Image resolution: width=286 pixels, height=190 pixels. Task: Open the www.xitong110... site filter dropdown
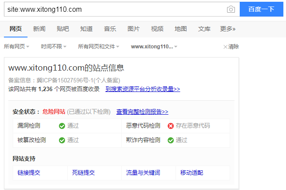(154, 47)
